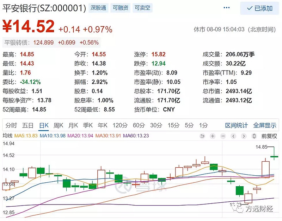Viewport: 282px width, 221px height.
Task: Click the 14.94 y-axis price label
Action: [x=8, y=143]
